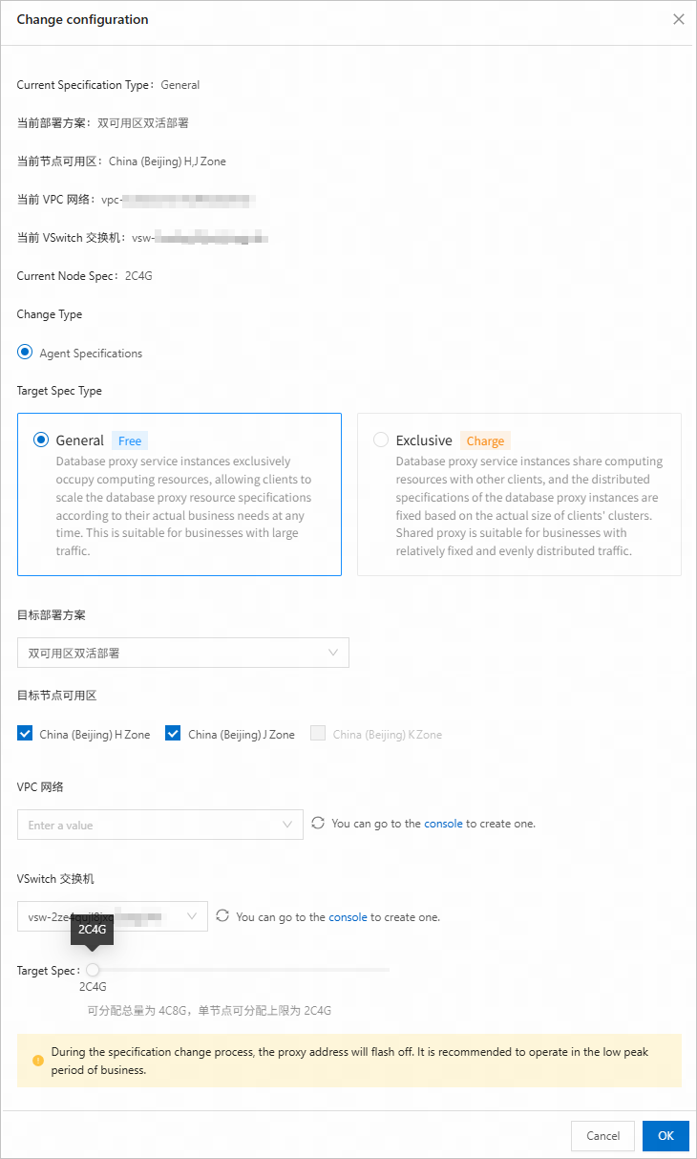Click the China (Beijing) H,J Zone text

tap(167, 161)
